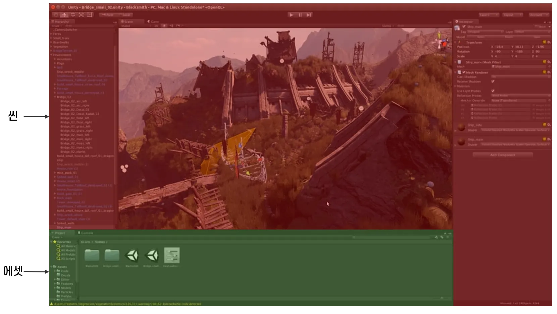The width and height of the screenshot is (557, 314).
Task: Select the Rotate tool in the toolbar
Action: [x=73, y=15]
